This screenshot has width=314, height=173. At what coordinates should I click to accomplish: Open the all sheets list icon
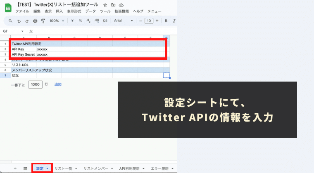pyautogui.click(x=25, y=168)
